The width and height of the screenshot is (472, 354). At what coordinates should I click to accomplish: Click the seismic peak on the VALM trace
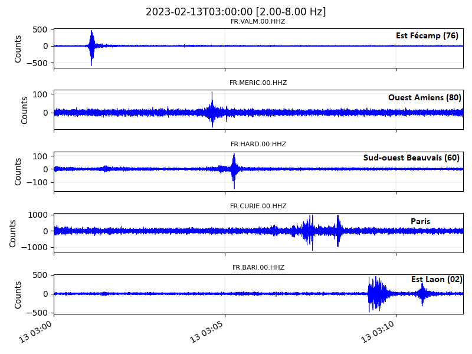(92, 47)
